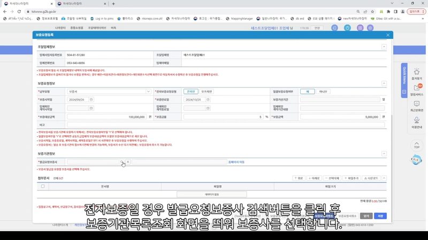The width and height of the screenshot is (428, 240).
Task: Select 오프라인 for 전자보증요청유형
Action: tap(207, 91)
